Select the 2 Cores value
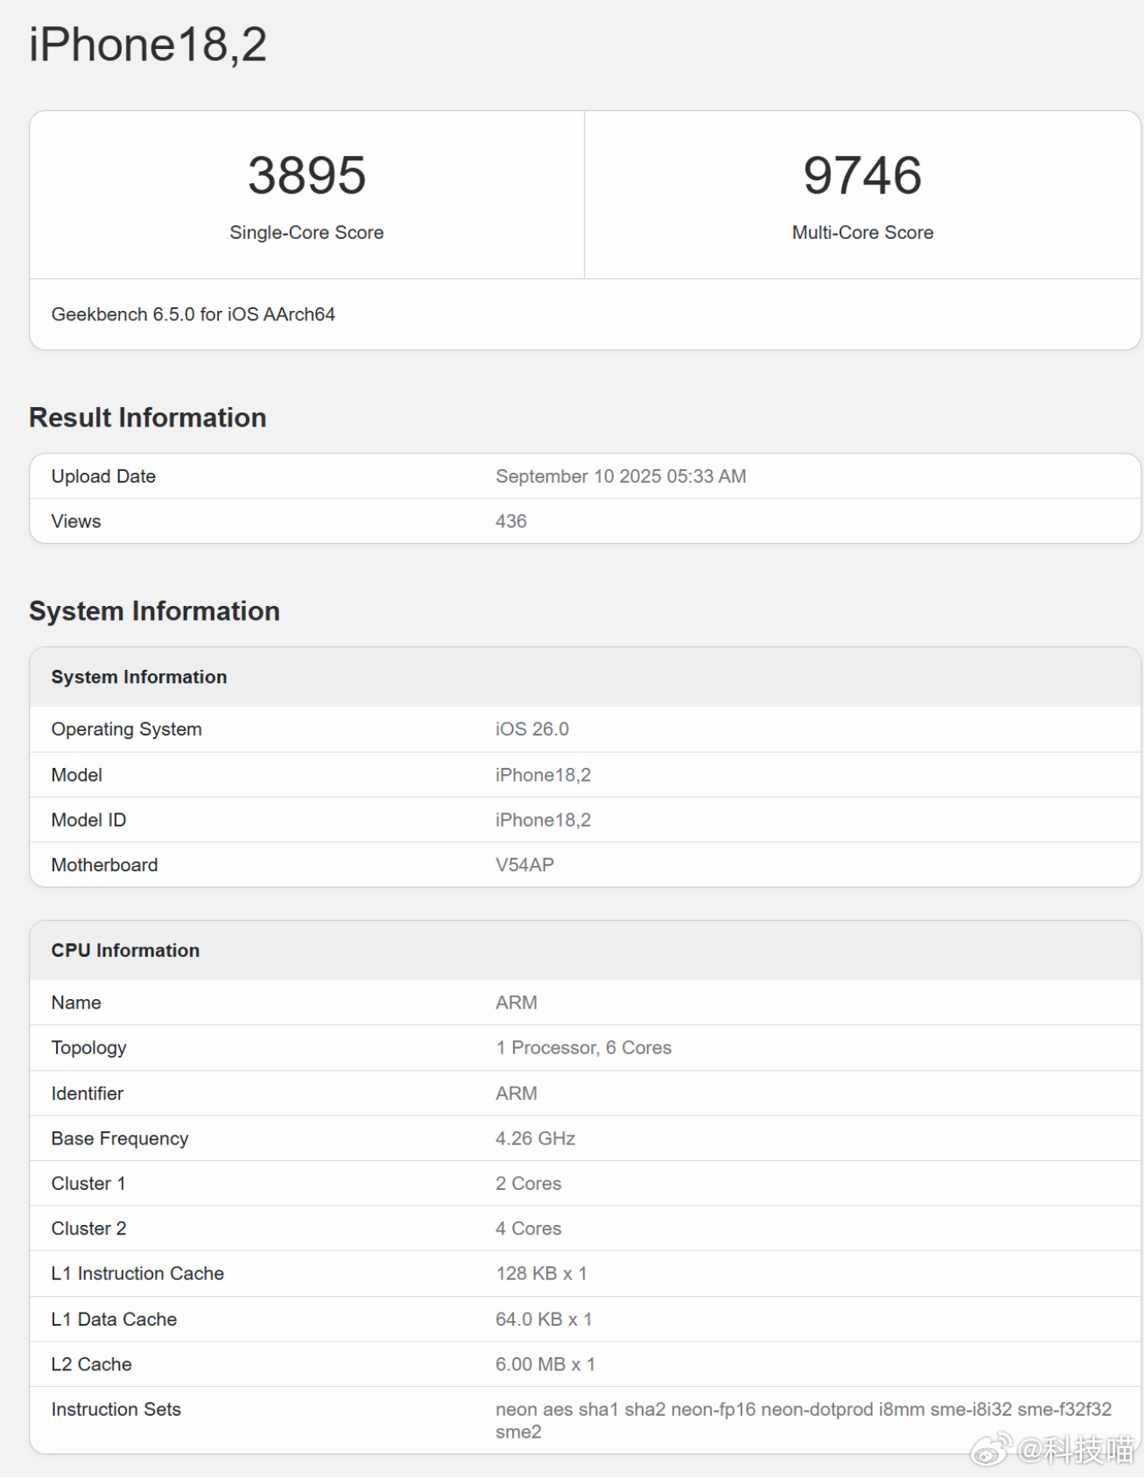The height and width of the screenshot is (1478, 1145). (529, 1184)
